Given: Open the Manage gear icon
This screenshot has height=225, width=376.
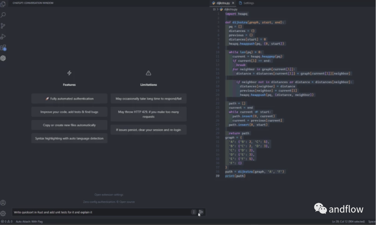Looking at the screenshot, I should [x=3, y=213].
